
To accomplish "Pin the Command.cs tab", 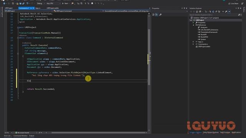I will tap(31, 8).
